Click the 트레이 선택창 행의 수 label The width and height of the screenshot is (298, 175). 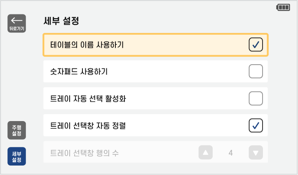pyautogui.click(x=84, y=153)
